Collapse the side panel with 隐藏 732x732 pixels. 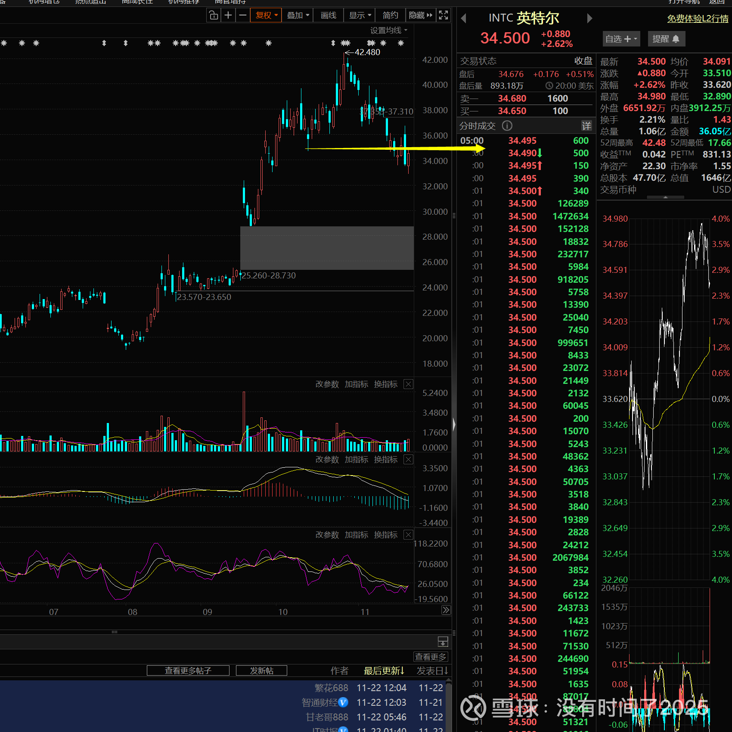(x=421, y=15)
